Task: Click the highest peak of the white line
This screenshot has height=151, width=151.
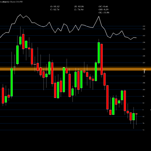Action: click(x=20, y=14)
